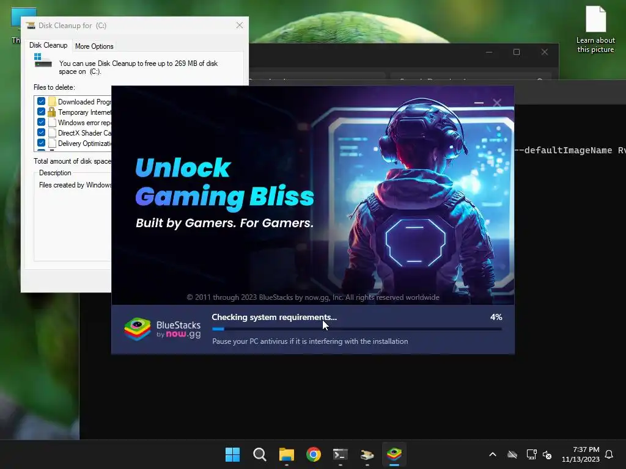Click the pause antivirus hint text

(310, 341)
